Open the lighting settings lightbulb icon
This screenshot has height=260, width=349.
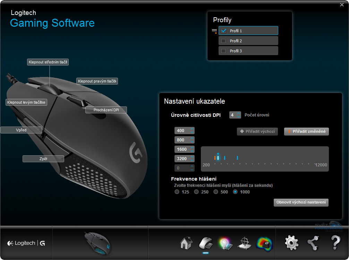point(225,243)
